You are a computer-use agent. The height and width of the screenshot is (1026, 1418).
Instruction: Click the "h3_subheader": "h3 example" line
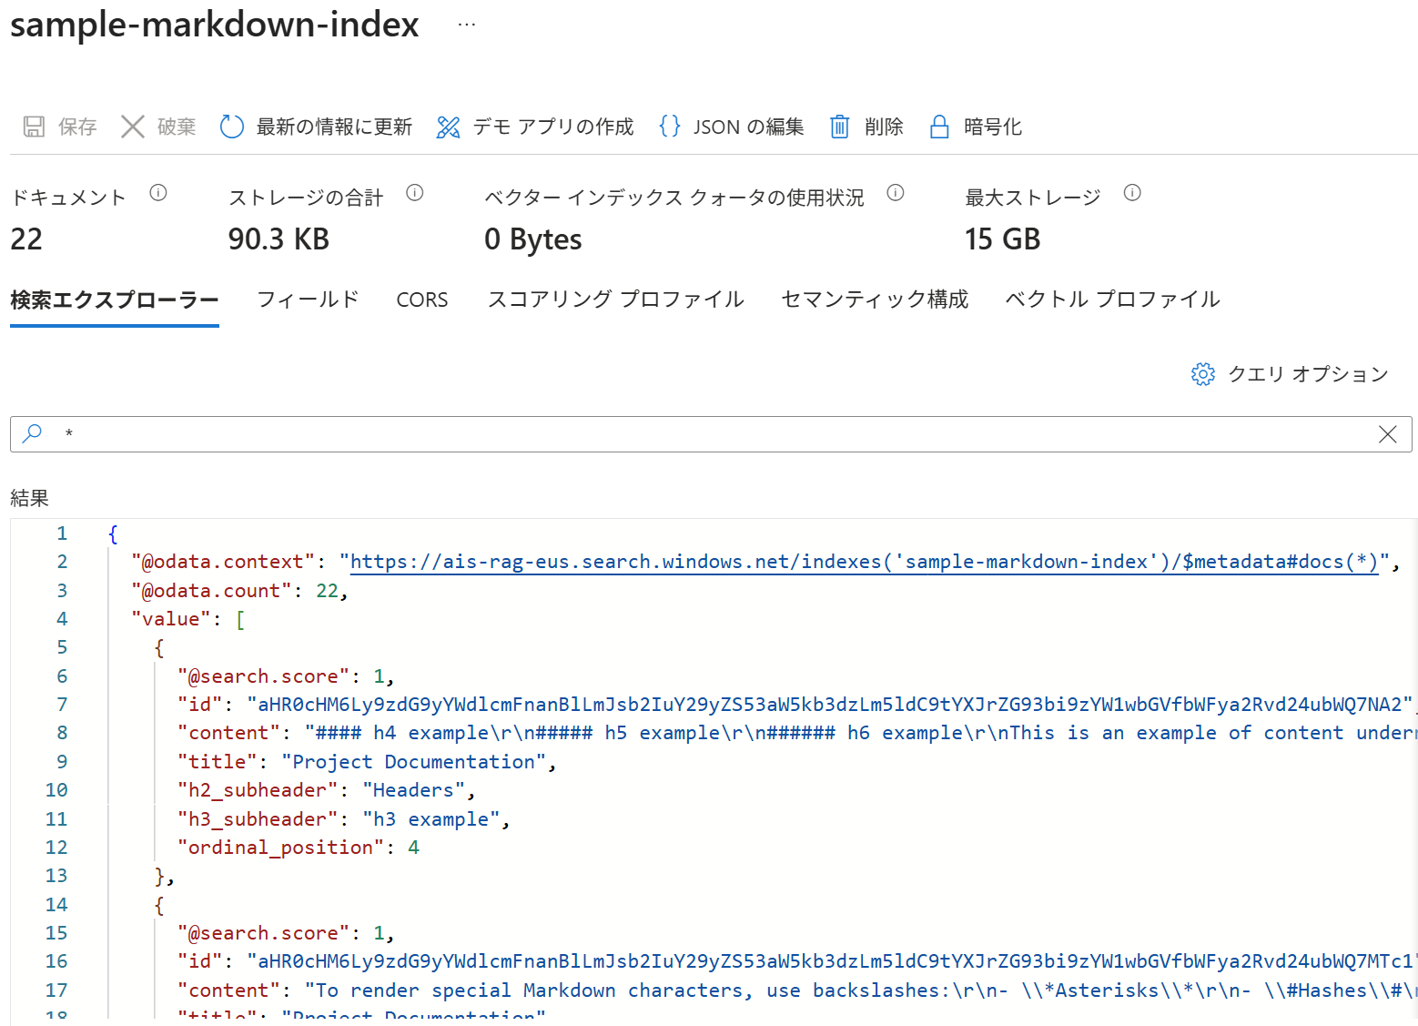343,819
